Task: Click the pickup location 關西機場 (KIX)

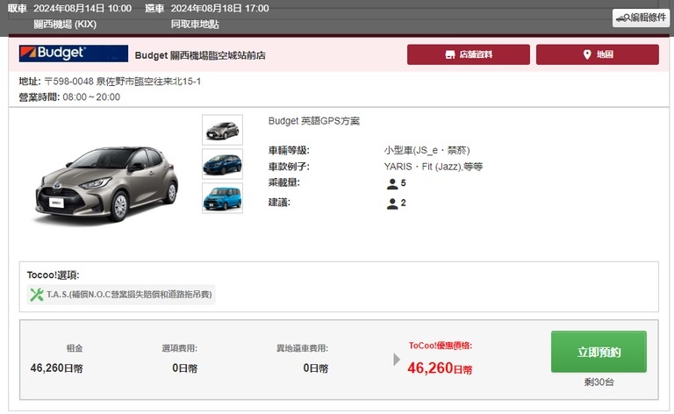Action: 65,24
